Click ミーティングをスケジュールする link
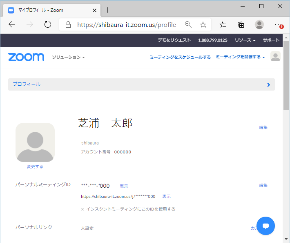 coord(180,57)
